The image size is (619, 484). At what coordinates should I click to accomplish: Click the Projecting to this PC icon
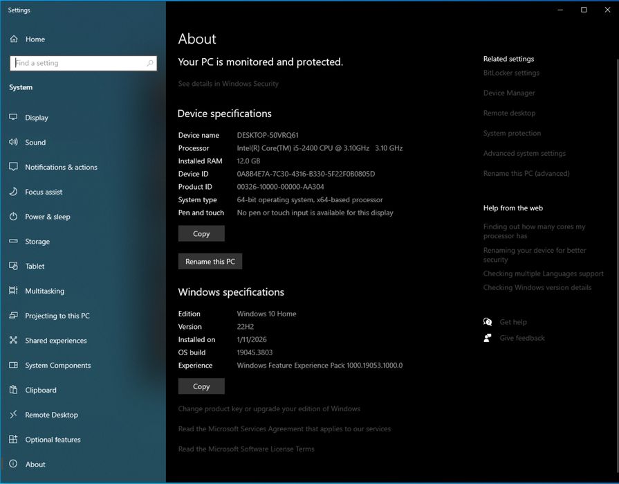(13, 315)
